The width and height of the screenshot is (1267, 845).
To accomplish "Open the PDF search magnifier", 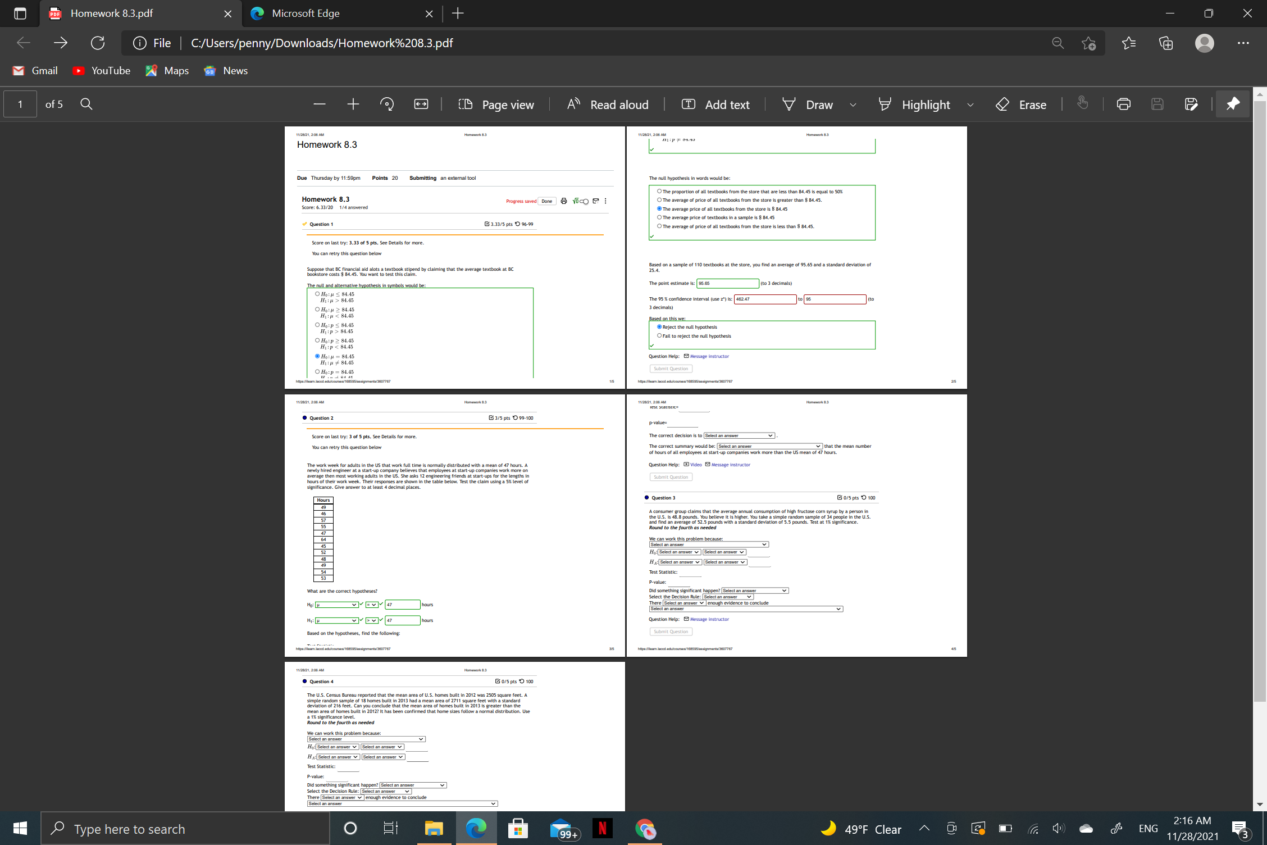I will pos(86,105).
